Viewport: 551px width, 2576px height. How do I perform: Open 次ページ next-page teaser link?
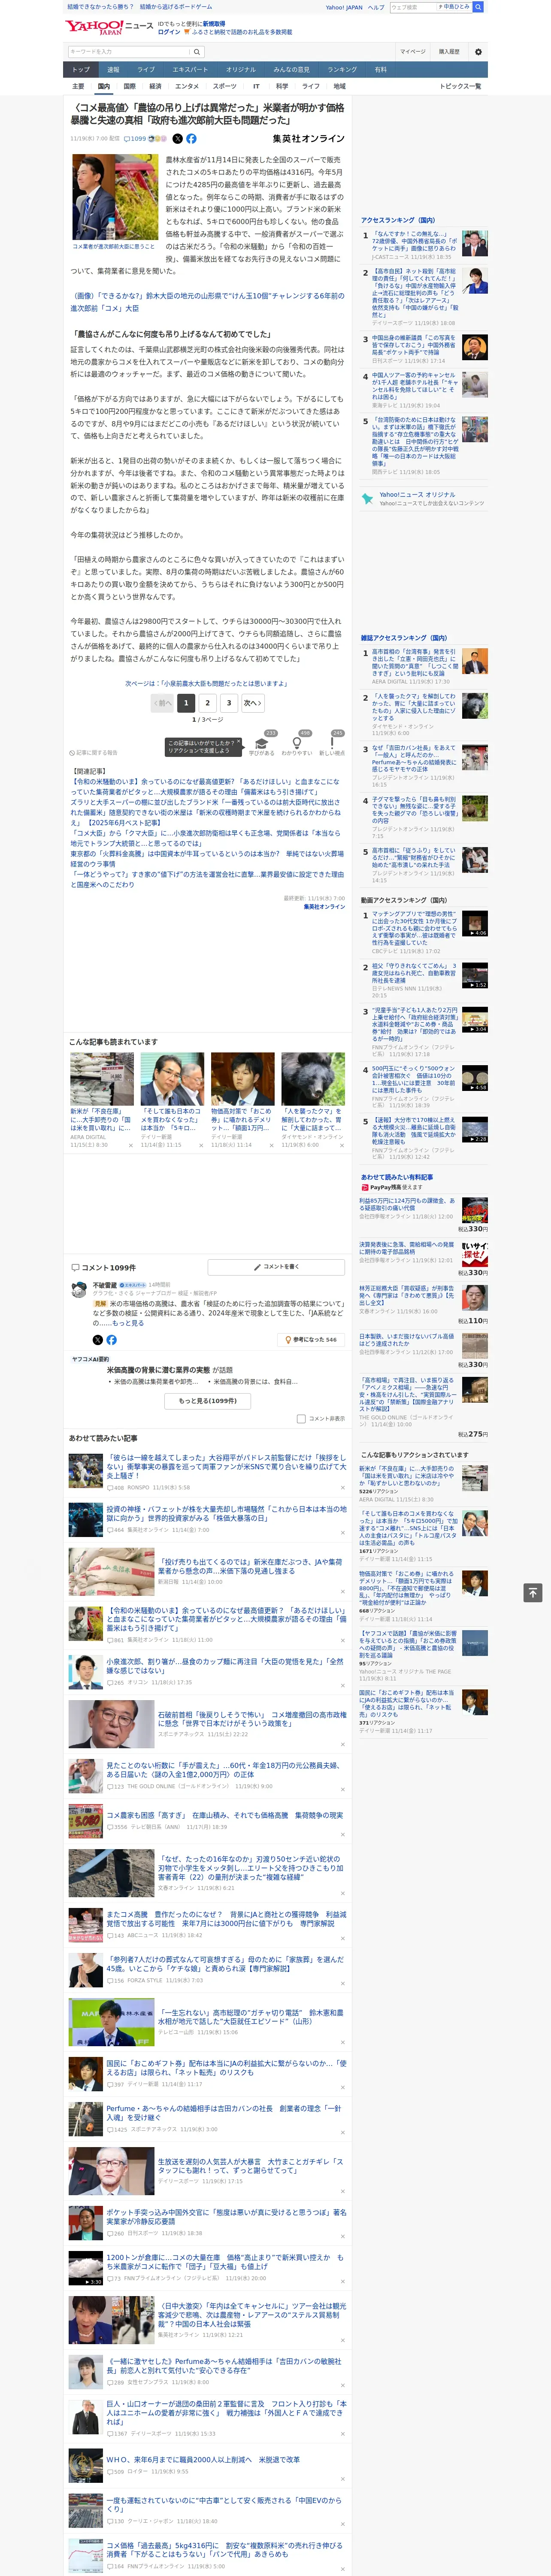207,683
